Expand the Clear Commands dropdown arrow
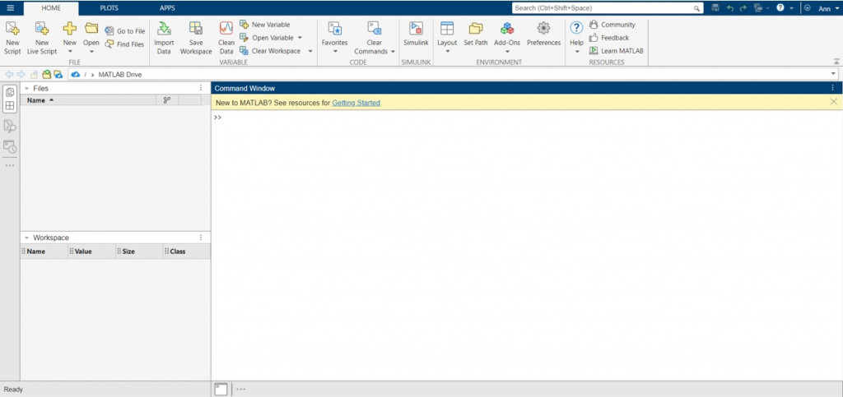This screenshot has width=843, height=397. tap(393, 52)
